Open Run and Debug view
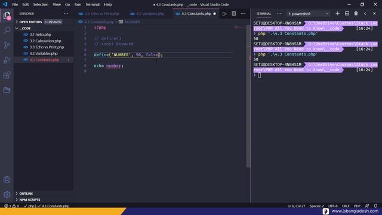 [x=7, y=60]
